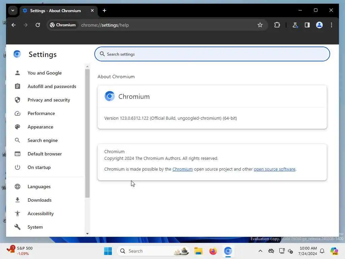Click the sidebar scroll up arrow
The width and height of the screenshot is (345, 259).
[x=87, y=66]
